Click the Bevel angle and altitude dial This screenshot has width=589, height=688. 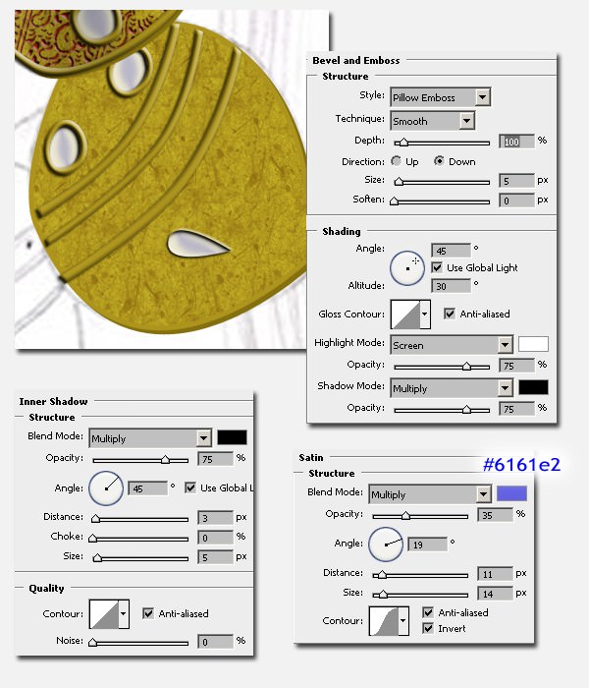click(407, 268)
